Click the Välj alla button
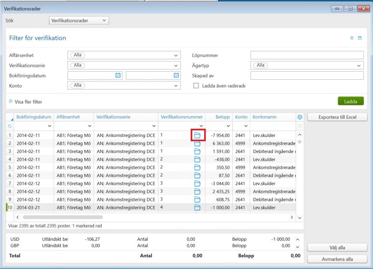Image resolution: width=373 pixels, height=269 pixels. (337, 247)
